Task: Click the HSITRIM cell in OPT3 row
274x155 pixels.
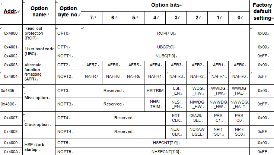Action: 155,91
